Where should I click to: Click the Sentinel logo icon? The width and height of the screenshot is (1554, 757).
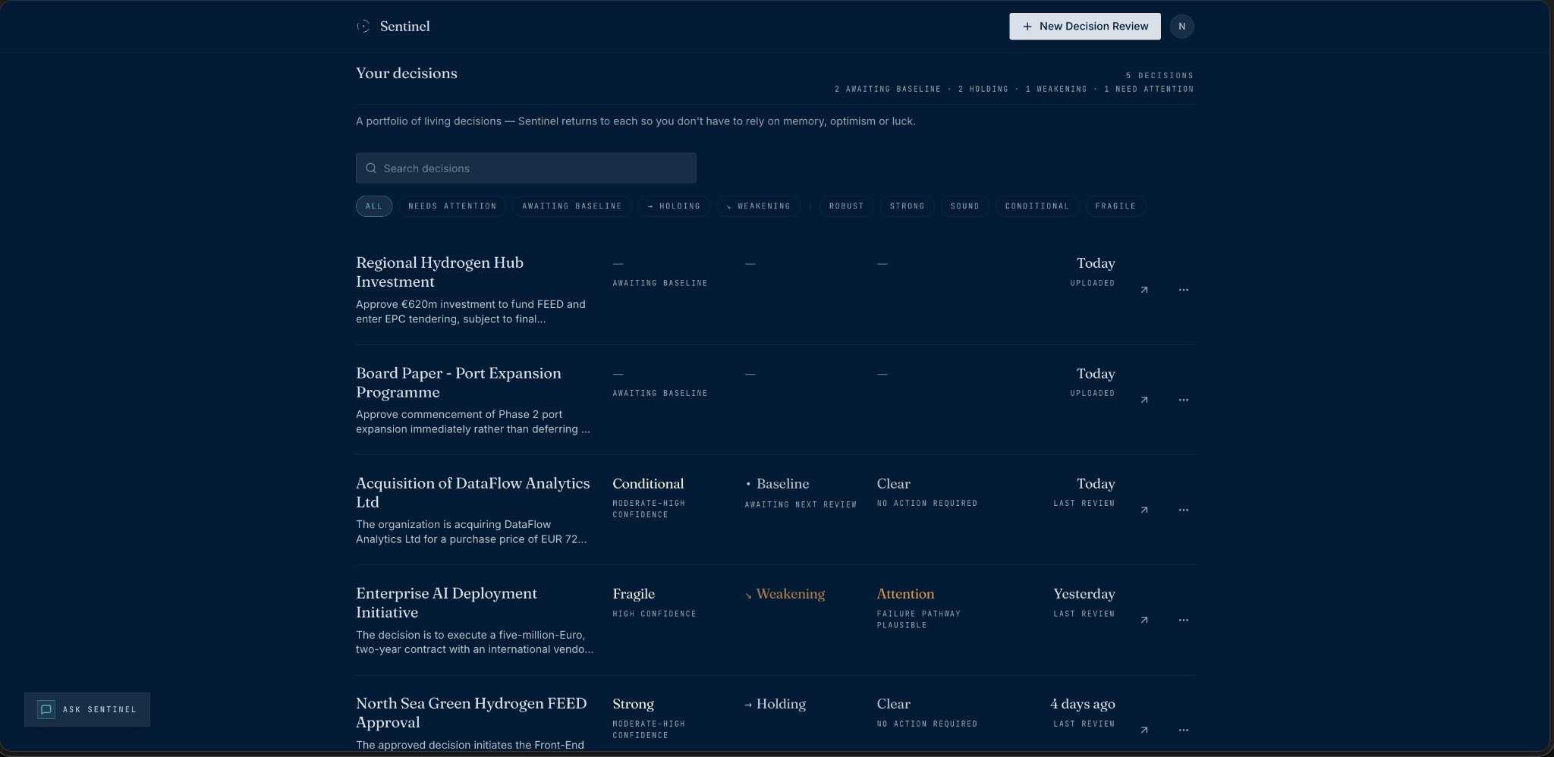coord(363,27)
